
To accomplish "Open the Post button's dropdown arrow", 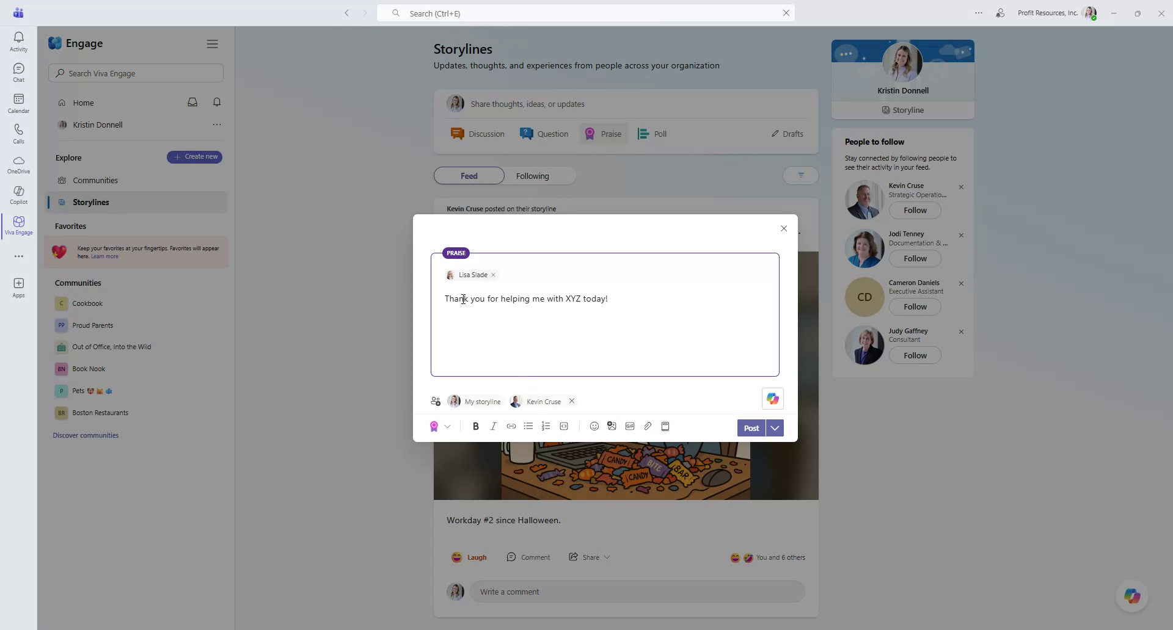I will tap(774, 428).
